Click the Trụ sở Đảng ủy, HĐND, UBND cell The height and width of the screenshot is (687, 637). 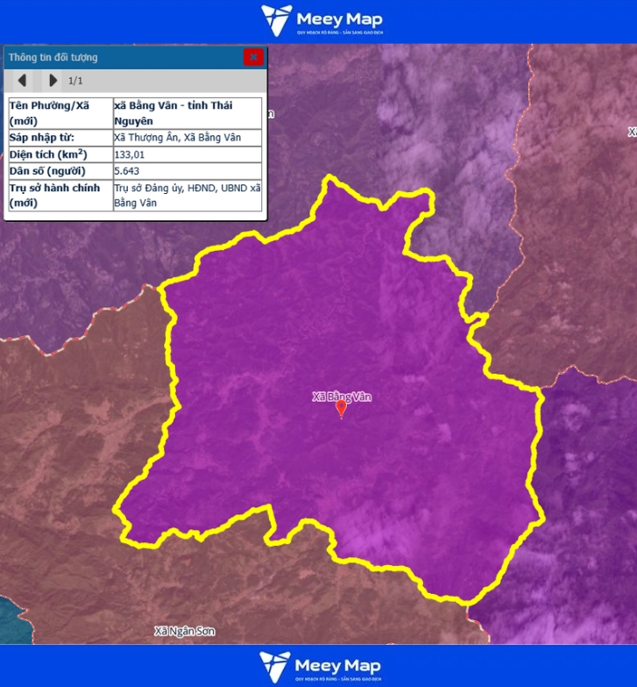coord(187,195)
